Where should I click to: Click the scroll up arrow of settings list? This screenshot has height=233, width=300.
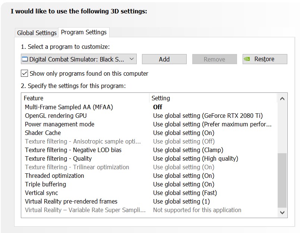click(282, 98)
